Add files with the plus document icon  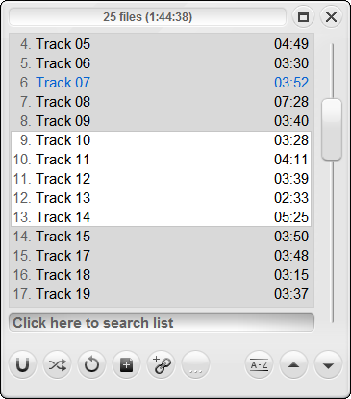click(x=126, y=364)
